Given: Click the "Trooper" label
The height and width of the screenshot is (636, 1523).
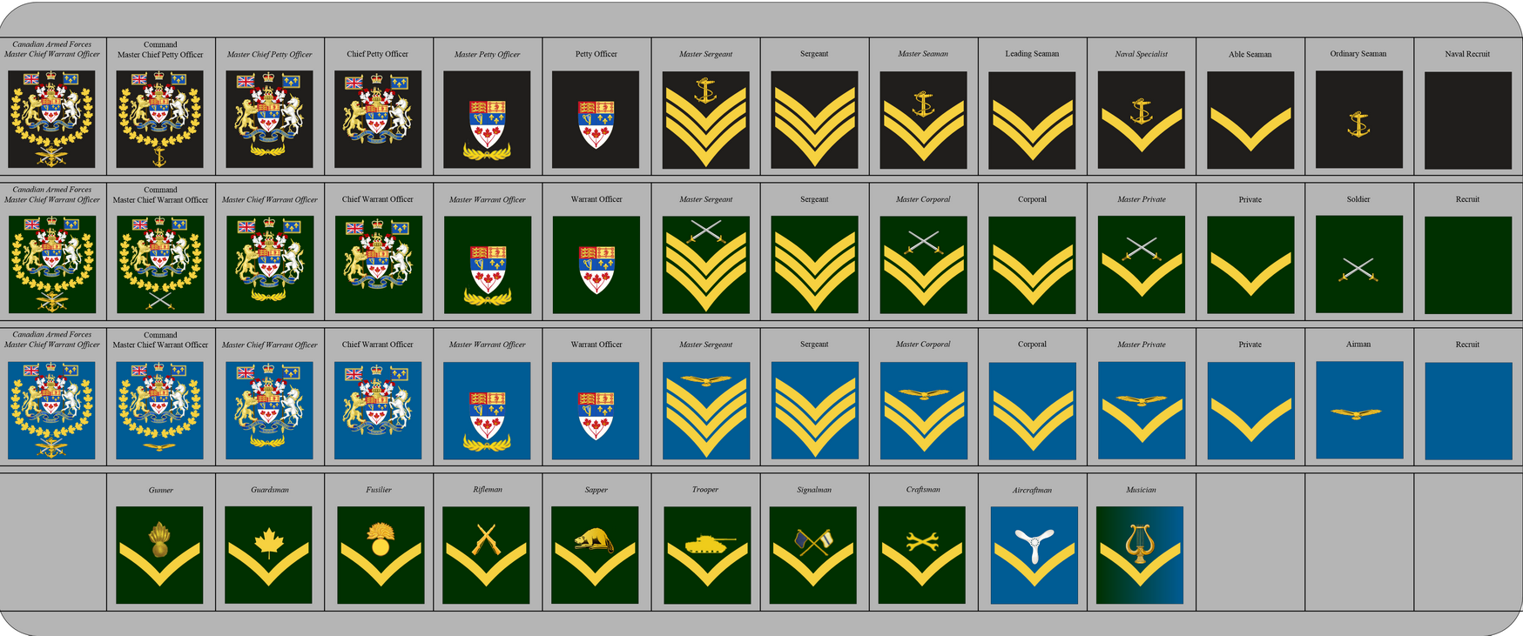Looking at the screenshot, I should point(705,490).
